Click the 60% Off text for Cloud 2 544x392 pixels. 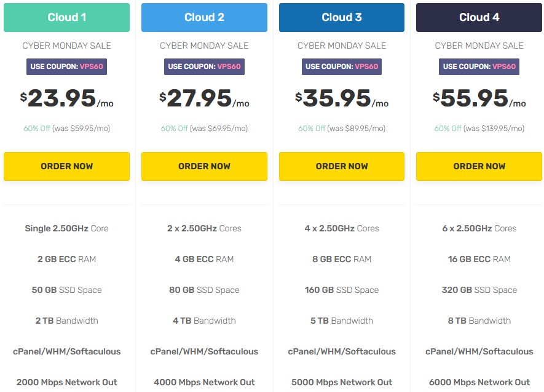coord(175,129)
